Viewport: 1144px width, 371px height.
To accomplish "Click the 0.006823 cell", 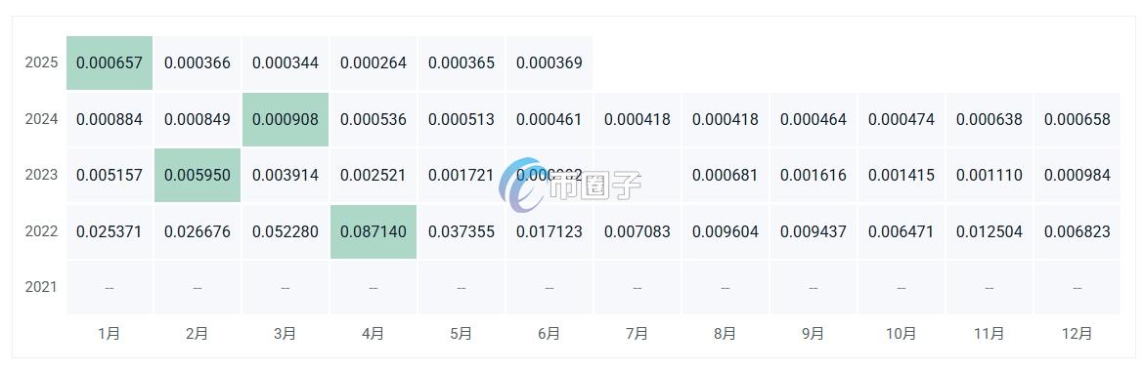I will coord(1078,231).
